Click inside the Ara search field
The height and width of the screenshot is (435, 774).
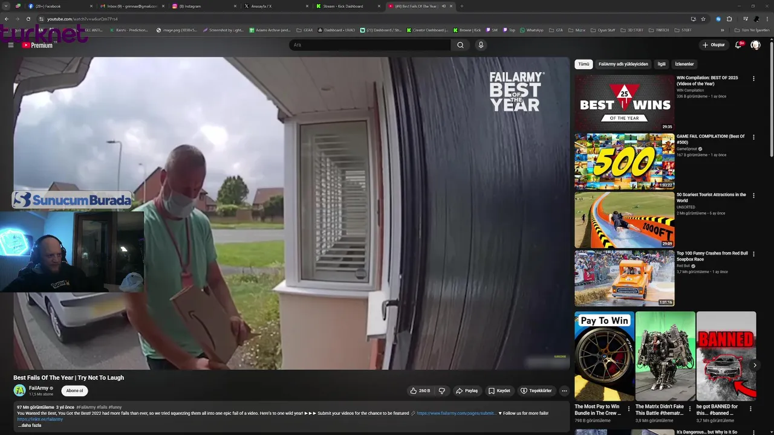[370, 45]
